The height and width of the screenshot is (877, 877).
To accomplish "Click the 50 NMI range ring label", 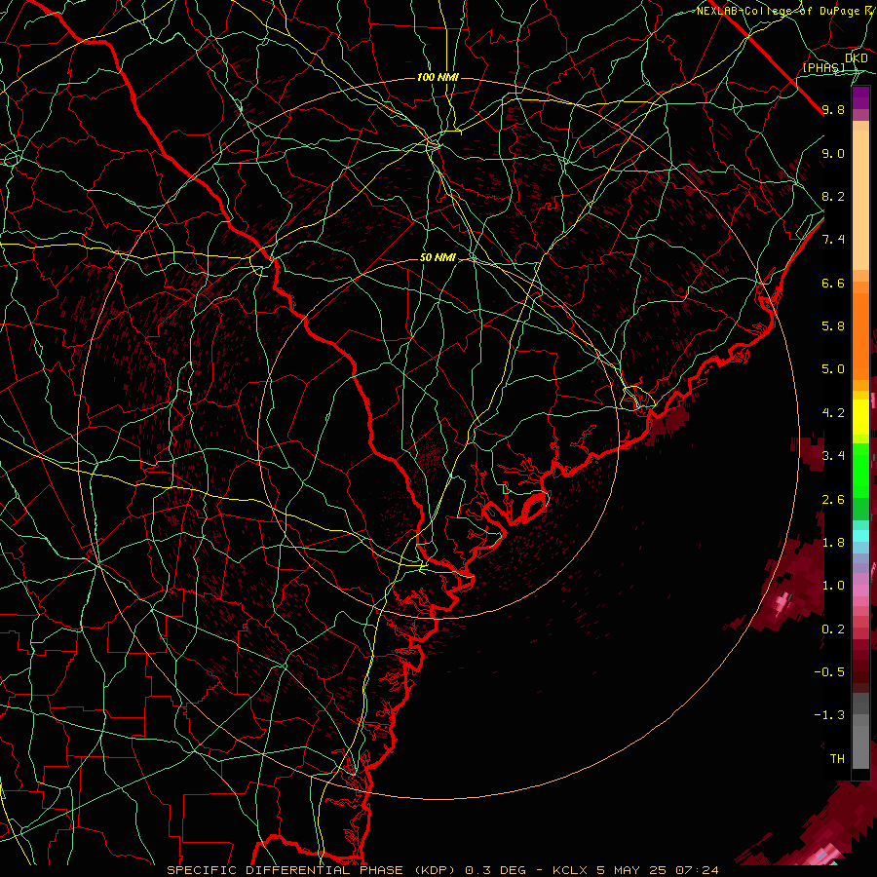I will [x=438, y=257].
